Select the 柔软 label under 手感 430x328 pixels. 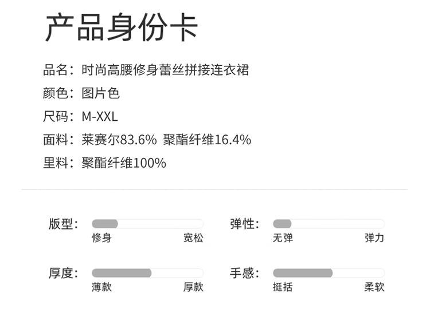pos(374,287)
